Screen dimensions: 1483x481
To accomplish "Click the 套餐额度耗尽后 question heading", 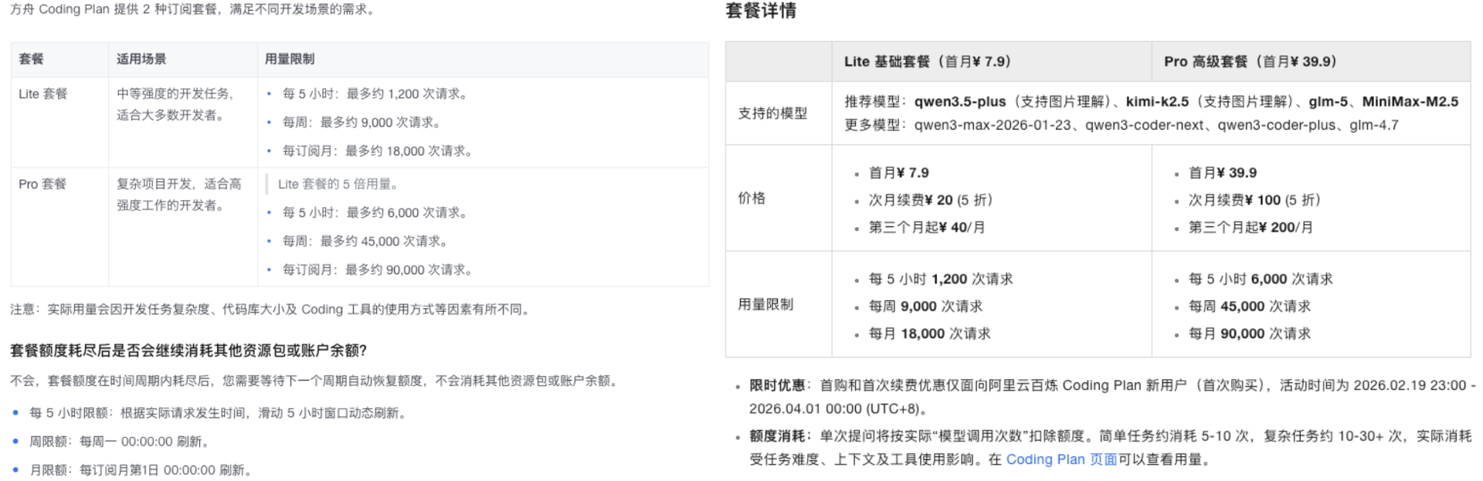I will click(x=188, y=351).
